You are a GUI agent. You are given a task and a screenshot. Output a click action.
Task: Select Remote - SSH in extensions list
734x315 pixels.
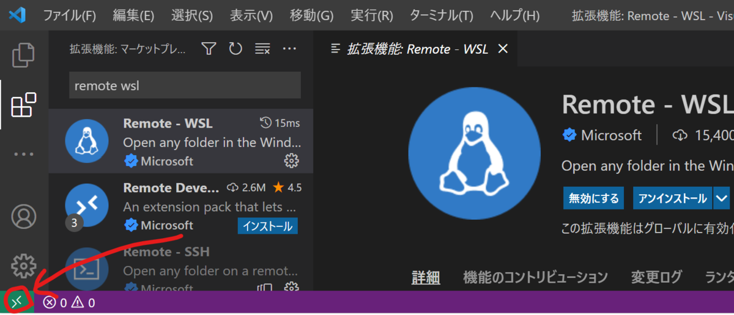pyautogui.click(x=181, y=265)
